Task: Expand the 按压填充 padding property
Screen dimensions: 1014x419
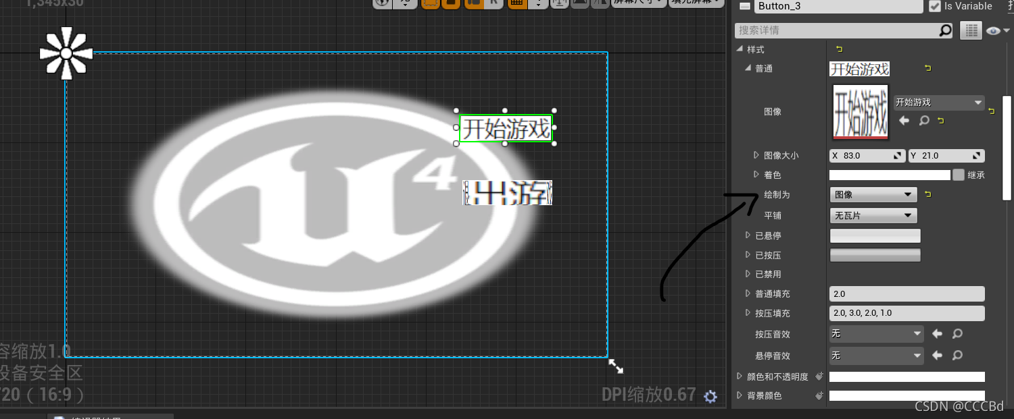Action: (x=748, y=313)
